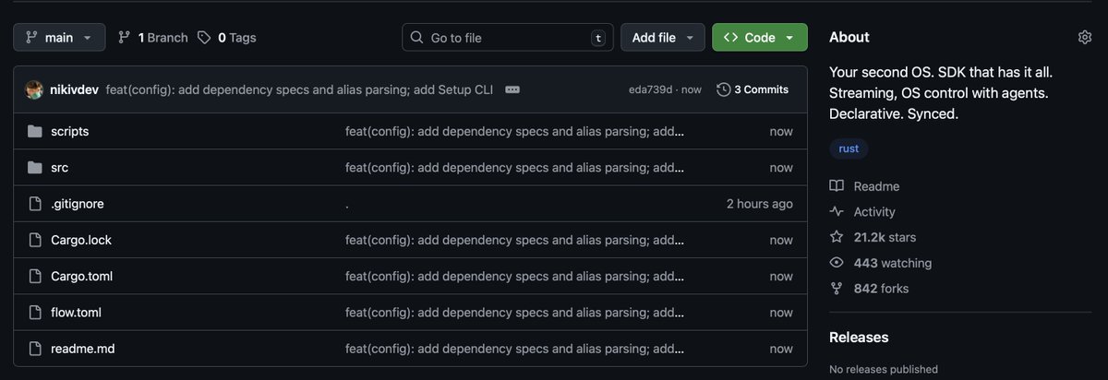Open the Cargo.lock file
The image size is (1108, 380).
81,240
